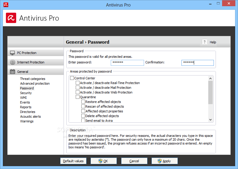
Task: Click the shield icon on Apply button
Action: click(160, 161)
